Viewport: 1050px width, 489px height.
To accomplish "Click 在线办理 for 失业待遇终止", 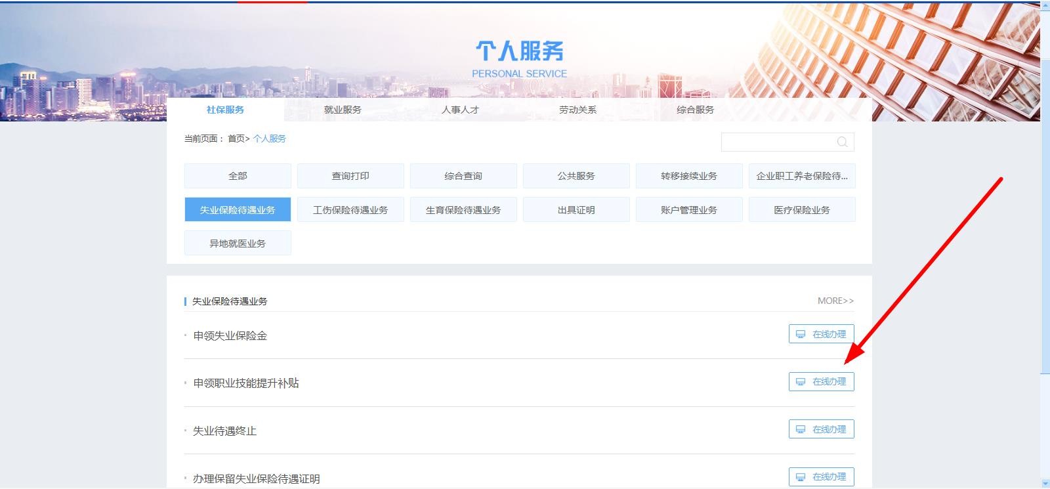I will click(x=822, y=429).
